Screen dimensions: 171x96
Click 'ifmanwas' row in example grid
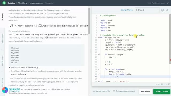point(15,48)
